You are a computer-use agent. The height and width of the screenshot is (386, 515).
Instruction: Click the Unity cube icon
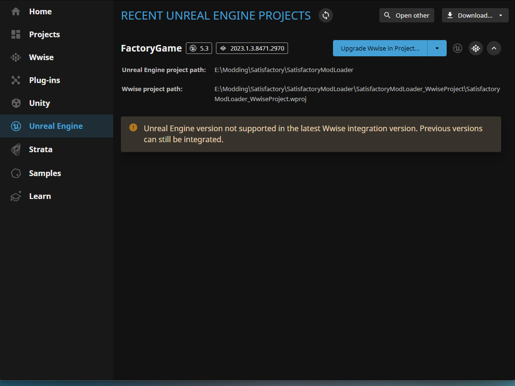pyautogui.click(x=16, y=104)
